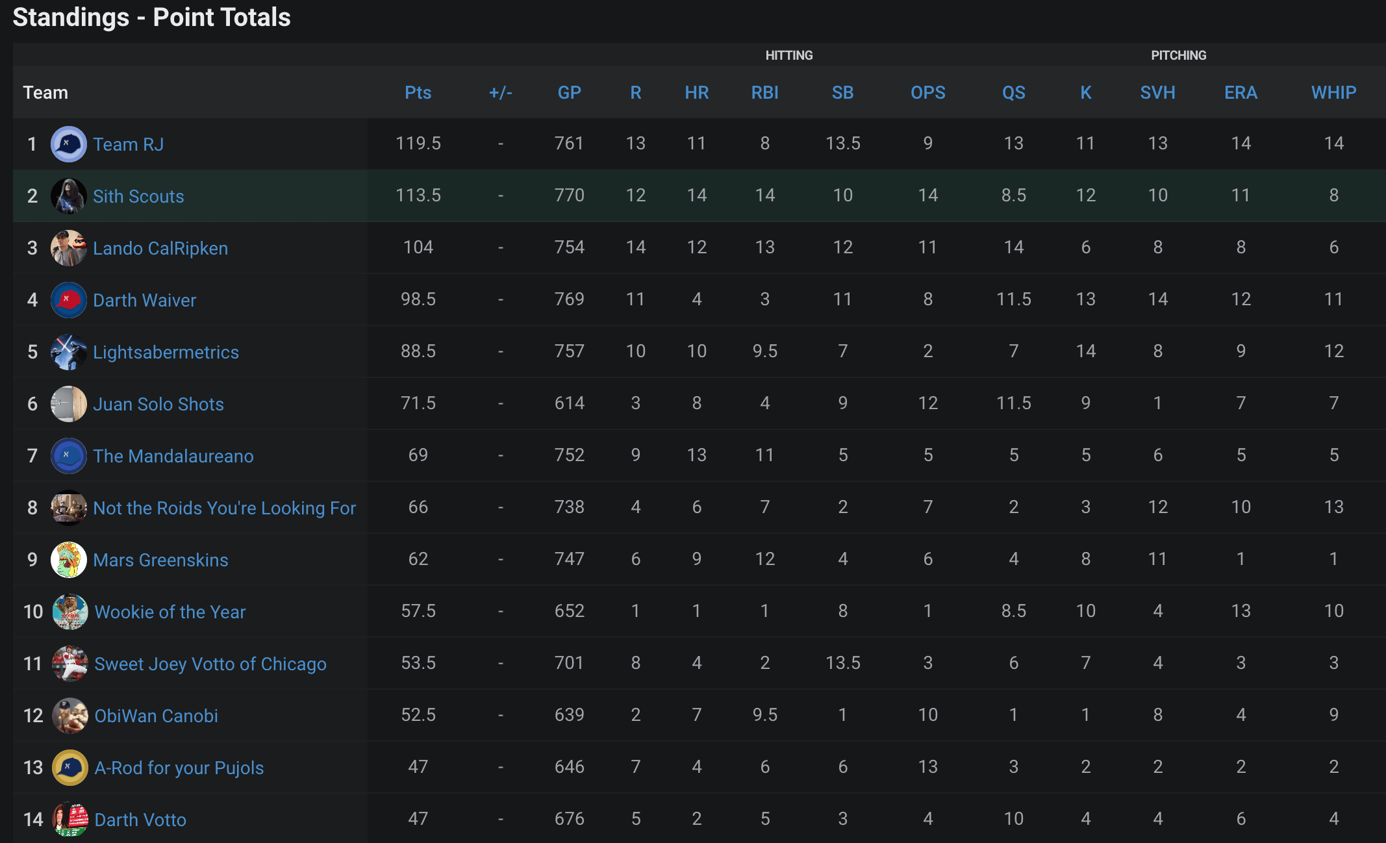The image size is (1386, 843).
Task: Click Darth Waiver's 98.5 points value
Action: tap(418, 299)
